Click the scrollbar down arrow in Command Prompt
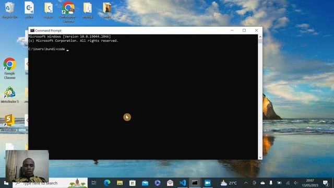 [x=260, y=157]
